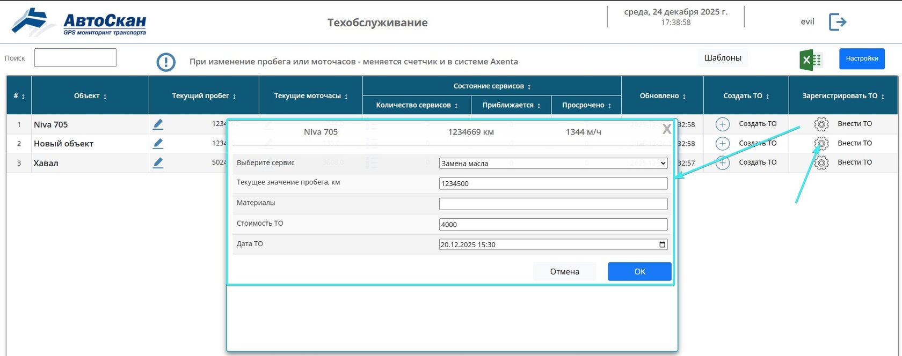Cancel the dialog with Отмена
This screenshot has width=902, height=356.
tap(564, 271)
